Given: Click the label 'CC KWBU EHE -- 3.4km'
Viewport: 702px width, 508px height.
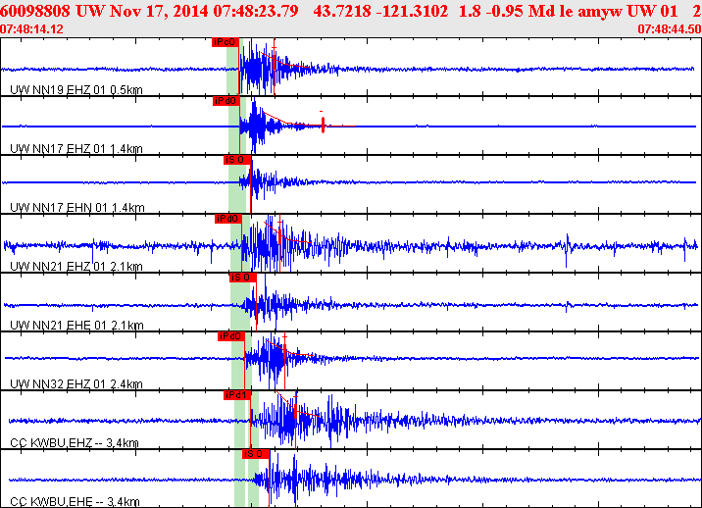Looking at the screenshot, I should coord(75,502).
